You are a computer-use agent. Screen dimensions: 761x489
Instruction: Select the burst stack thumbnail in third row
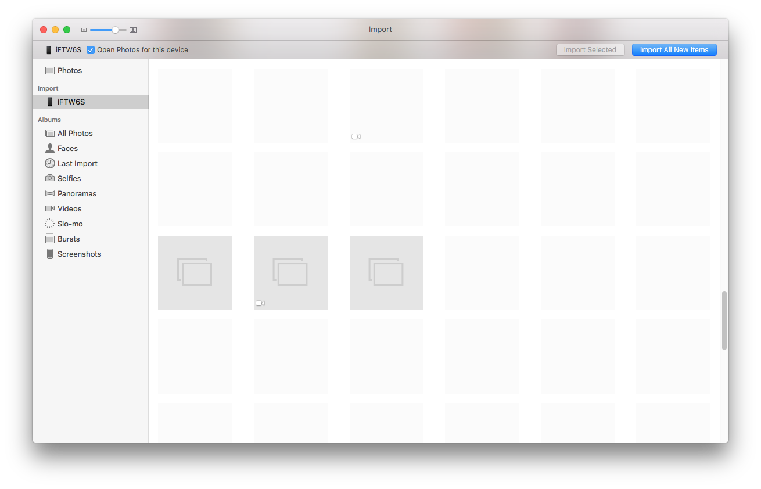195,272
